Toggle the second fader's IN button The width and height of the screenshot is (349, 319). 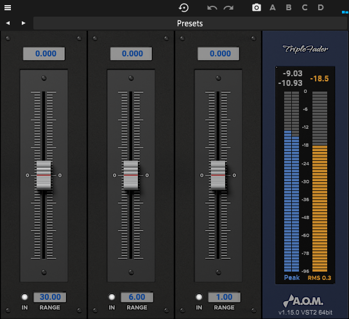[112, 297]
